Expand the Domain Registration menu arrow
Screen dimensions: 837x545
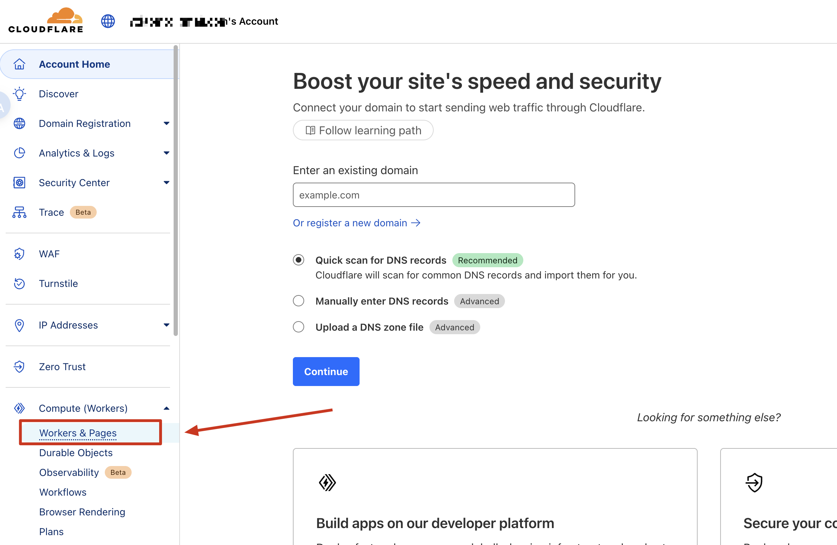167,123
